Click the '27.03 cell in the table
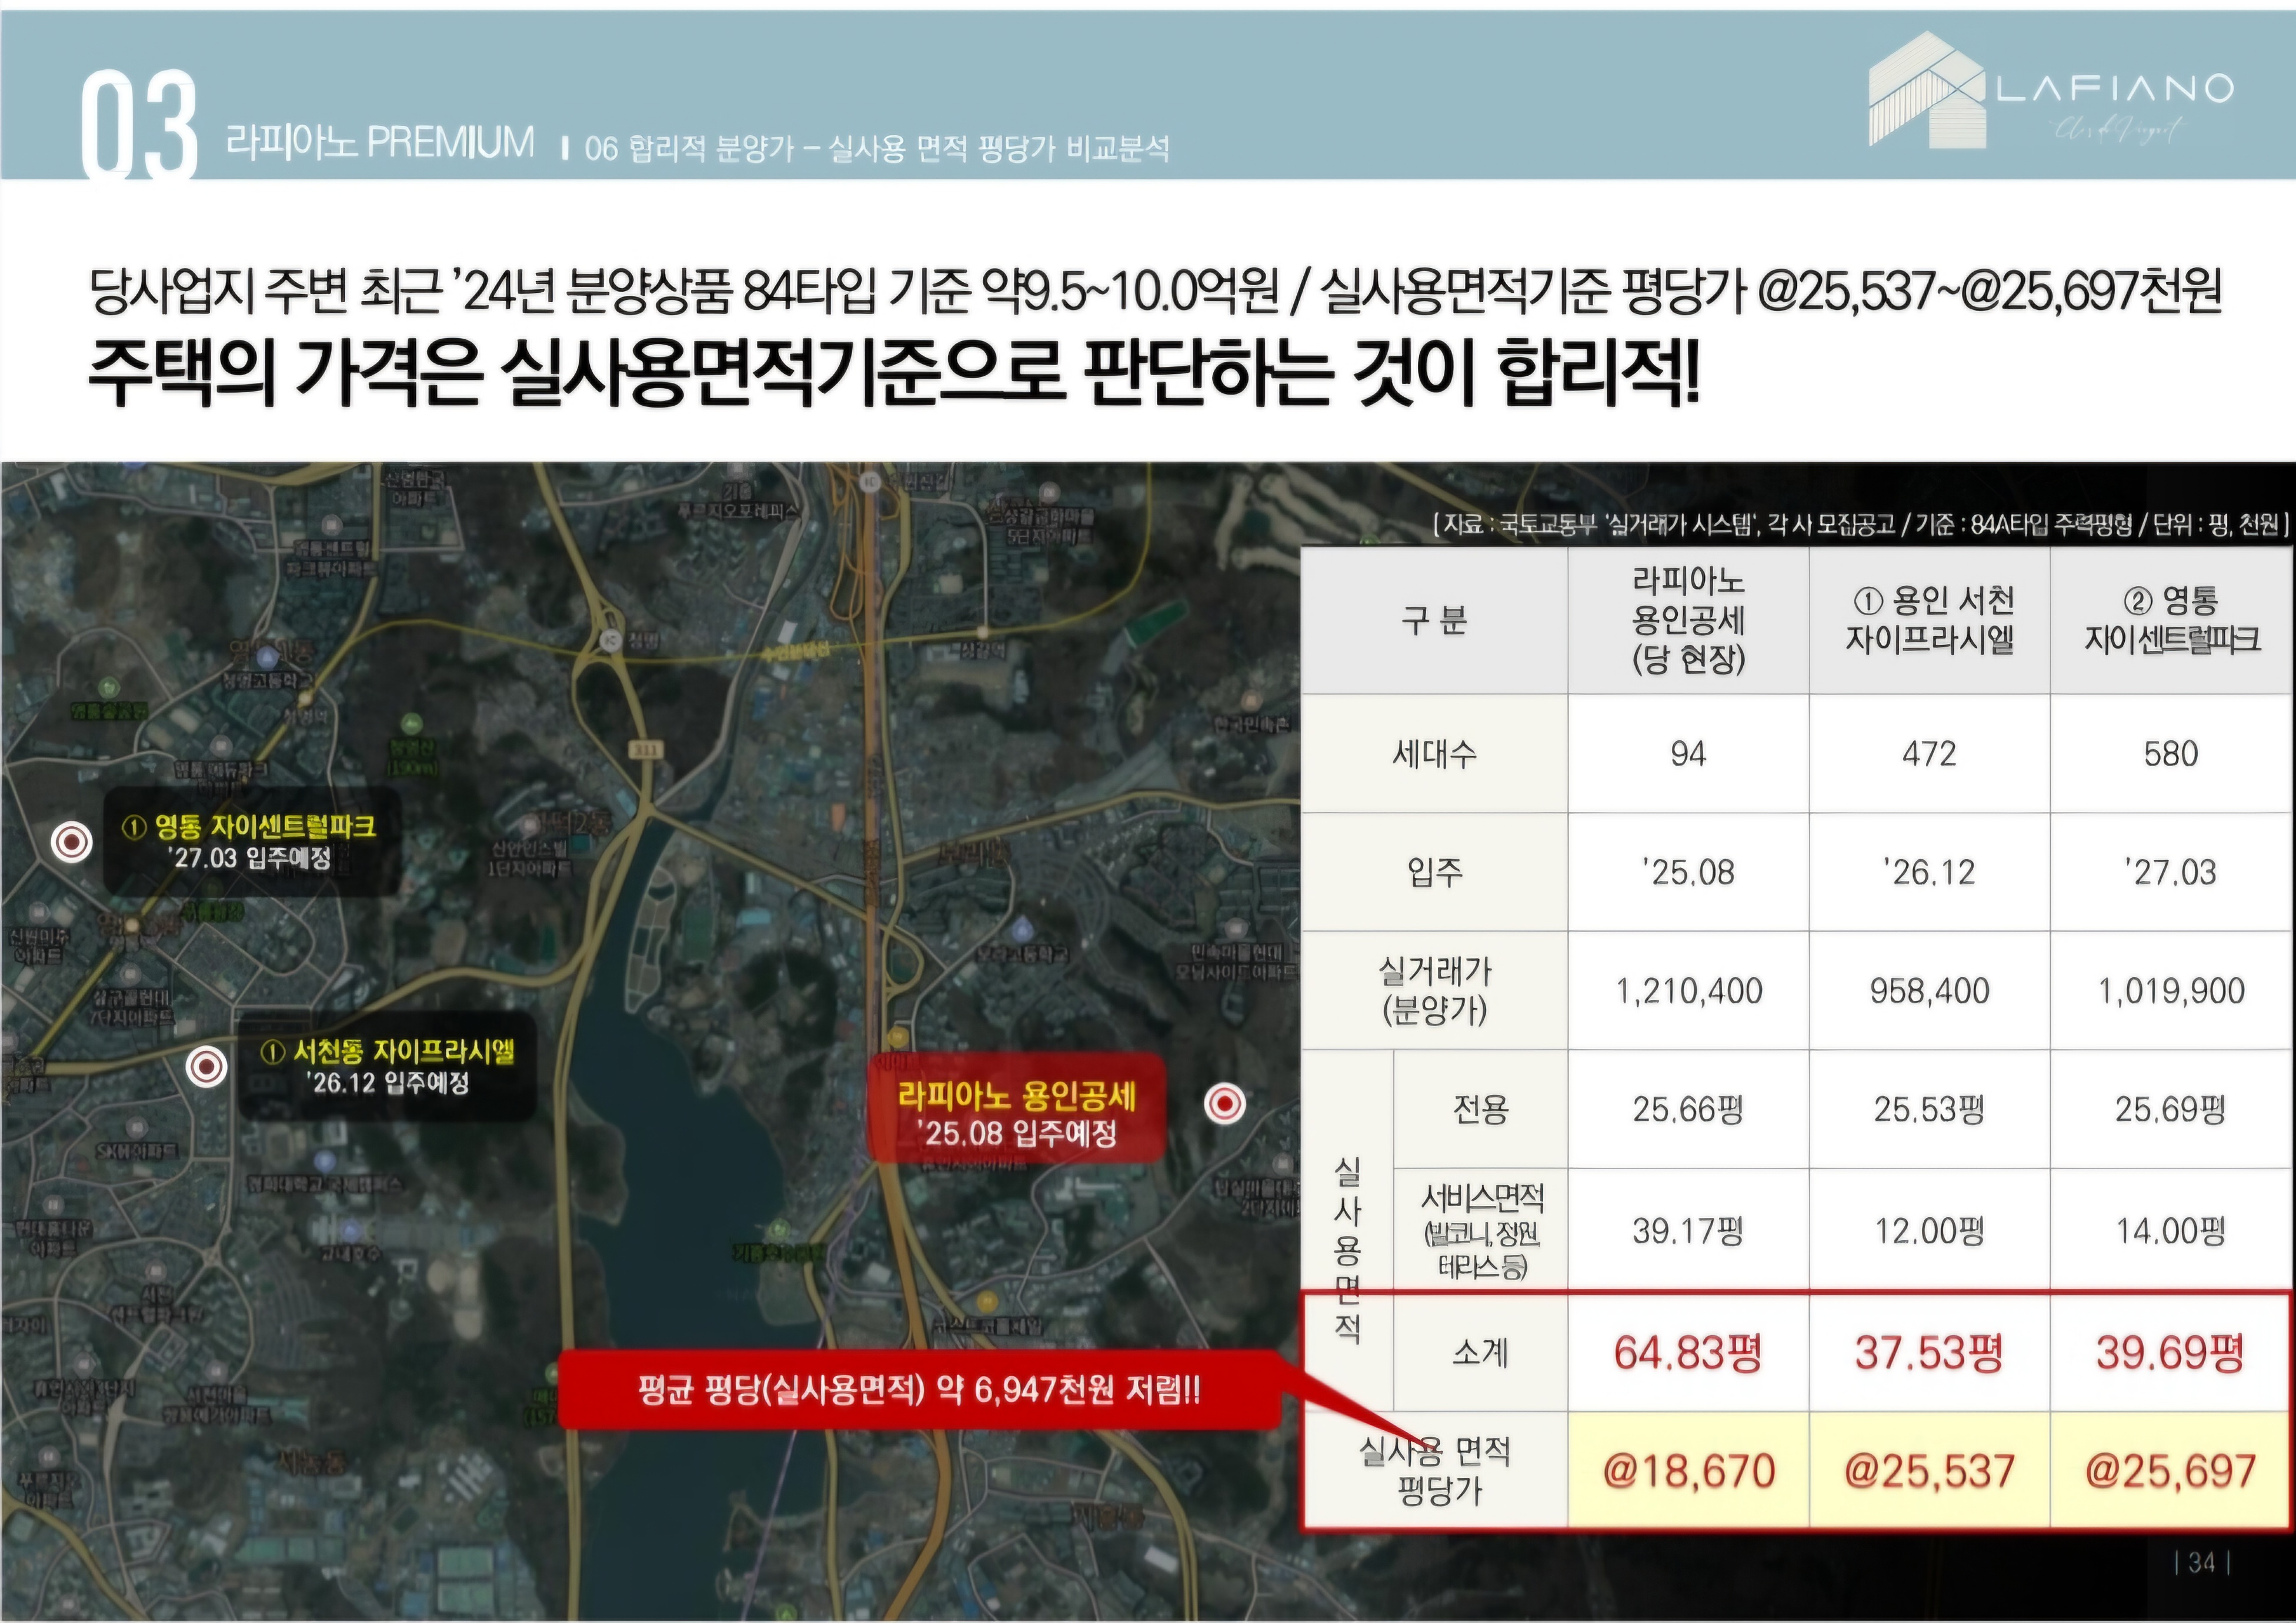The height and width of the screenshot is (1623, 2296). pos(2171,872)
